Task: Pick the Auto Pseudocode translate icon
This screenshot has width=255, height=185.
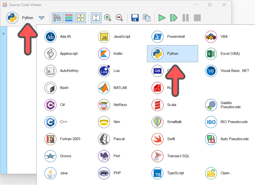Action: pos(211,139)
